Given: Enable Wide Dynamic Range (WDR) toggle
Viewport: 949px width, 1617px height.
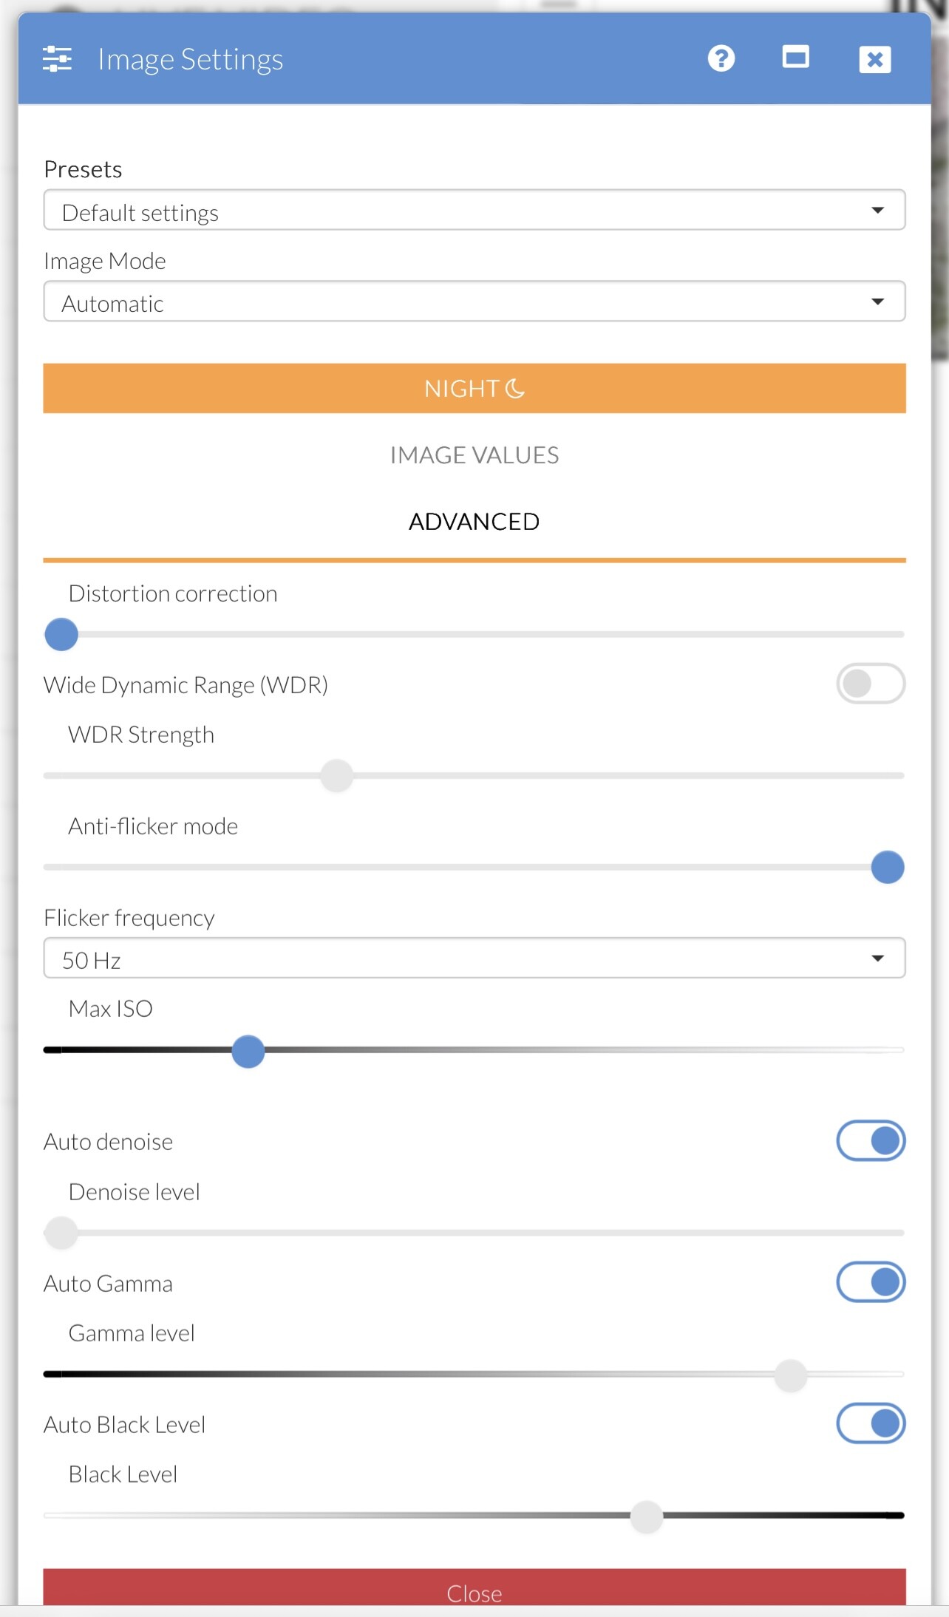Looking at the screenshot, I should pos(871,684).
